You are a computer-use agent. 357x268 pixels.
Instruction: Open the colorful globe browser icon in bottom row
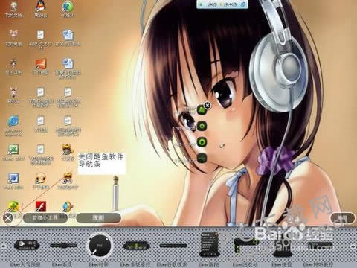pyautogui.click(x=68, y=206)
